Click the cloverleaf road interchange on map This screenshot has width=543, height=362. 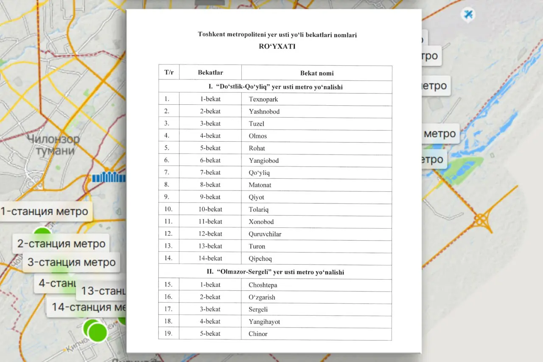(481, 220)
